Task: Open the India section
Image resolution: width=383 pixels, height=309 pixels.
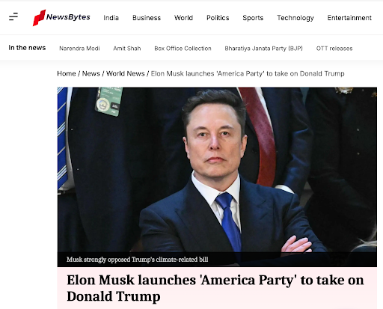Action: [x=111, y=18]
